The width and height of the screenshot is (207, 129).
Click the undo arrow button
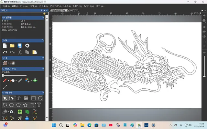click(x=5, y=52)
